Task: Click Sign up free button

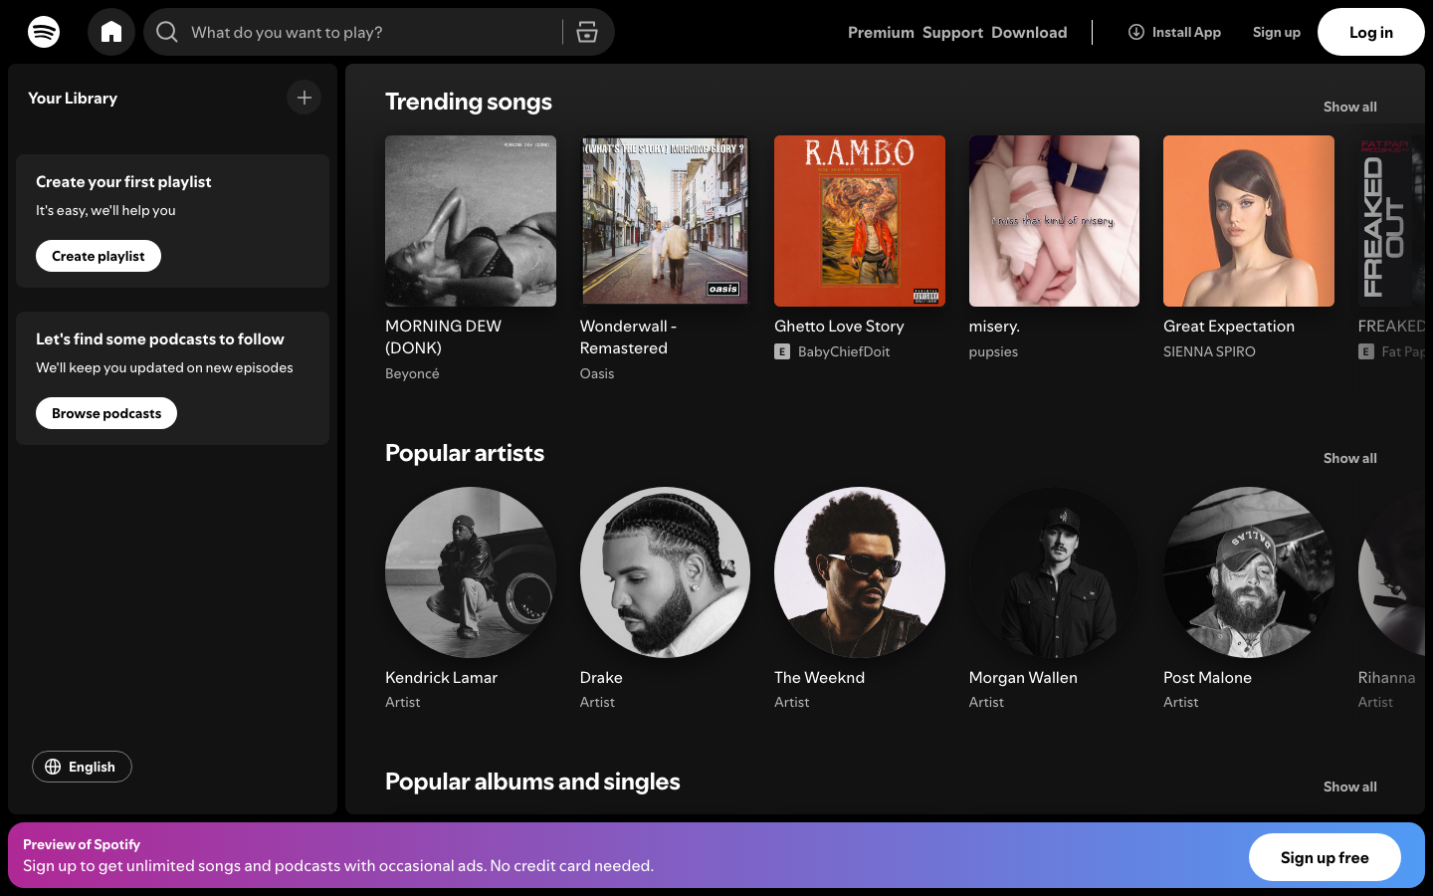Action: click(x=1325, y=857)
